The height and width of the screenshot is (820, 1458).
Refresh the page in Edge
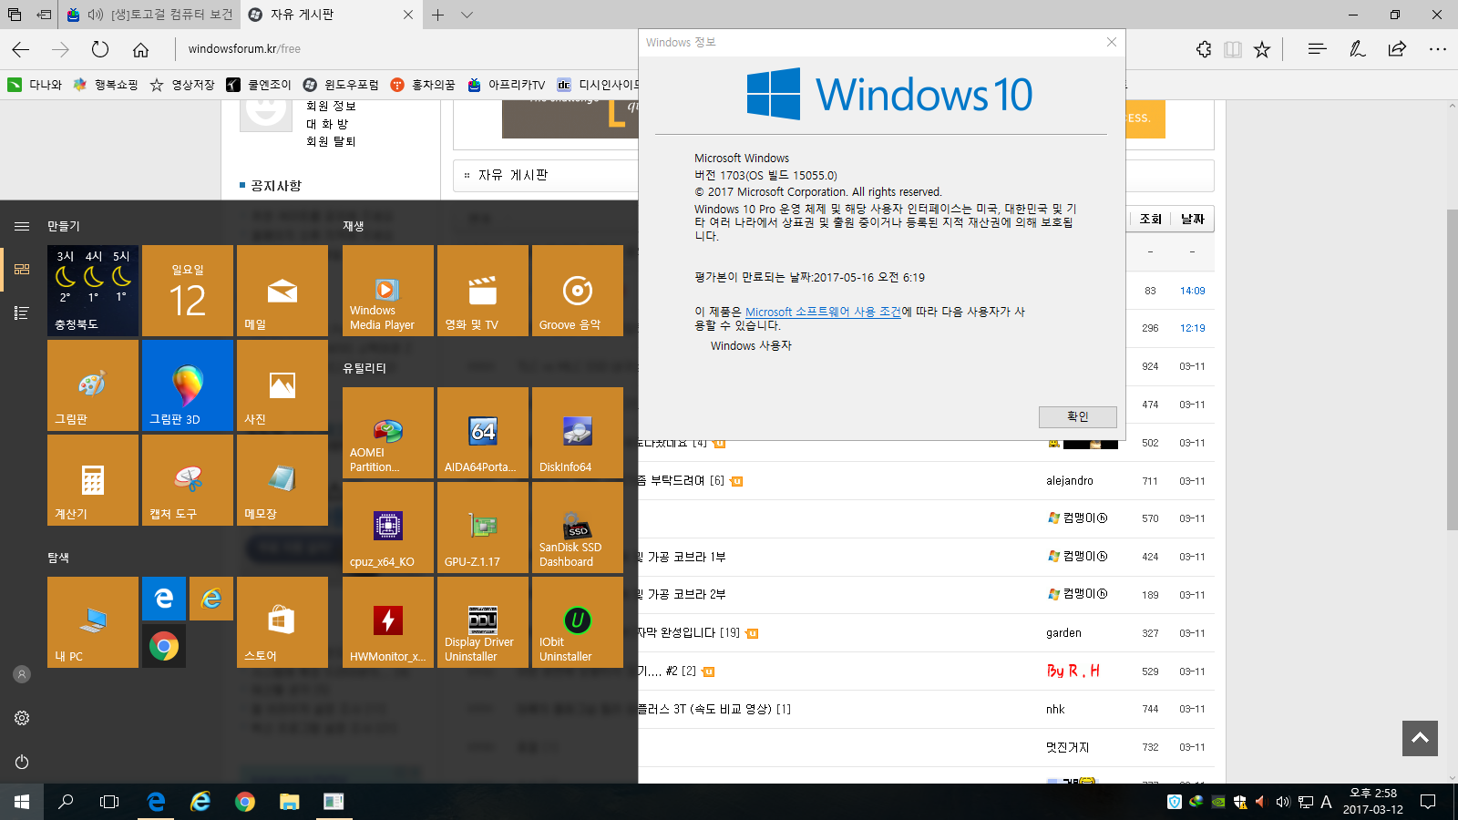point(100,49)
